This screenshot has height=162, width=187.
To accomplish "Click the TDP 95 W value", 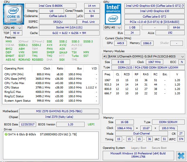I will (x=16, y=33).
